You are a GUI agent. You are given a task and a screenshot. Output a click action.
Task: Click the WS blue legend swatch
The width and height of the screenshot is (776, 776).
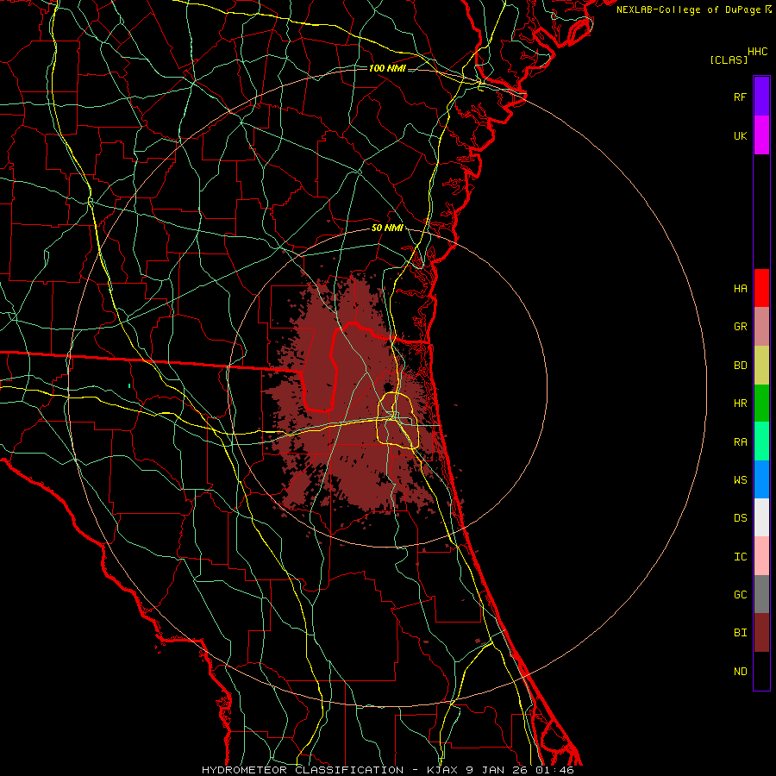pyautogui.click(x=761, y=479)
